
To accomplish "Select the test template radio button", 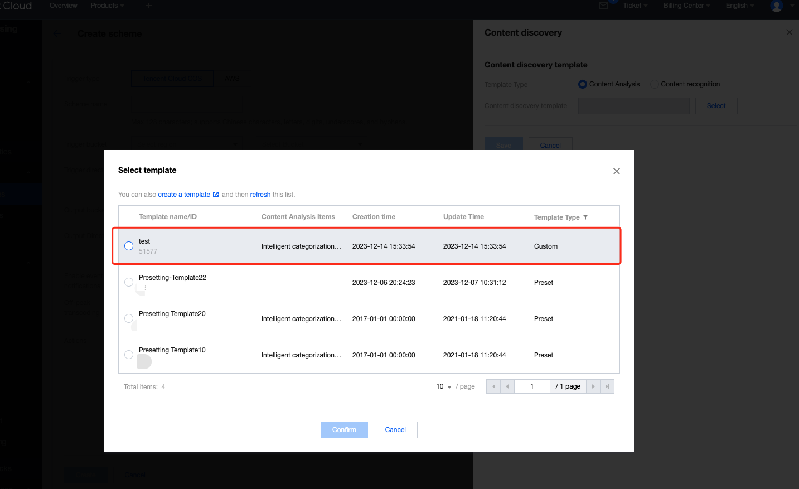I will click(129, 246).
